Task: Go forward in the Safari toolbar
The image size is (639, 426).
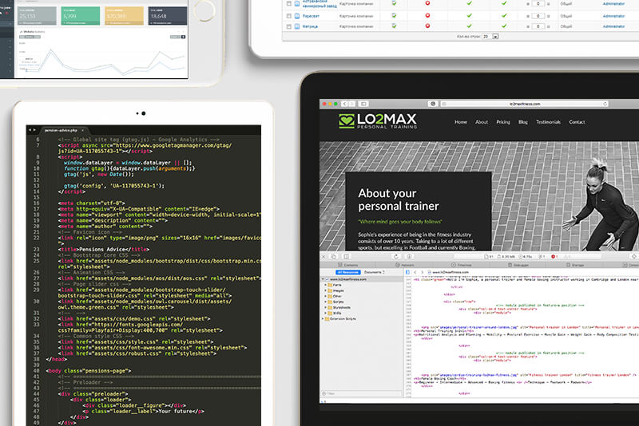Action: pyautogui.click(x=351, y=104)
